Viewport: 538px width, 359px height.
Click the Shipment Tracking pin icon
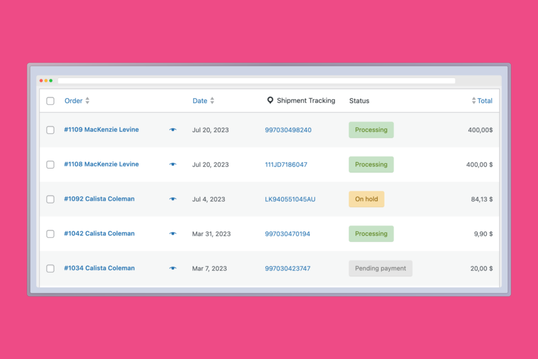270,100
